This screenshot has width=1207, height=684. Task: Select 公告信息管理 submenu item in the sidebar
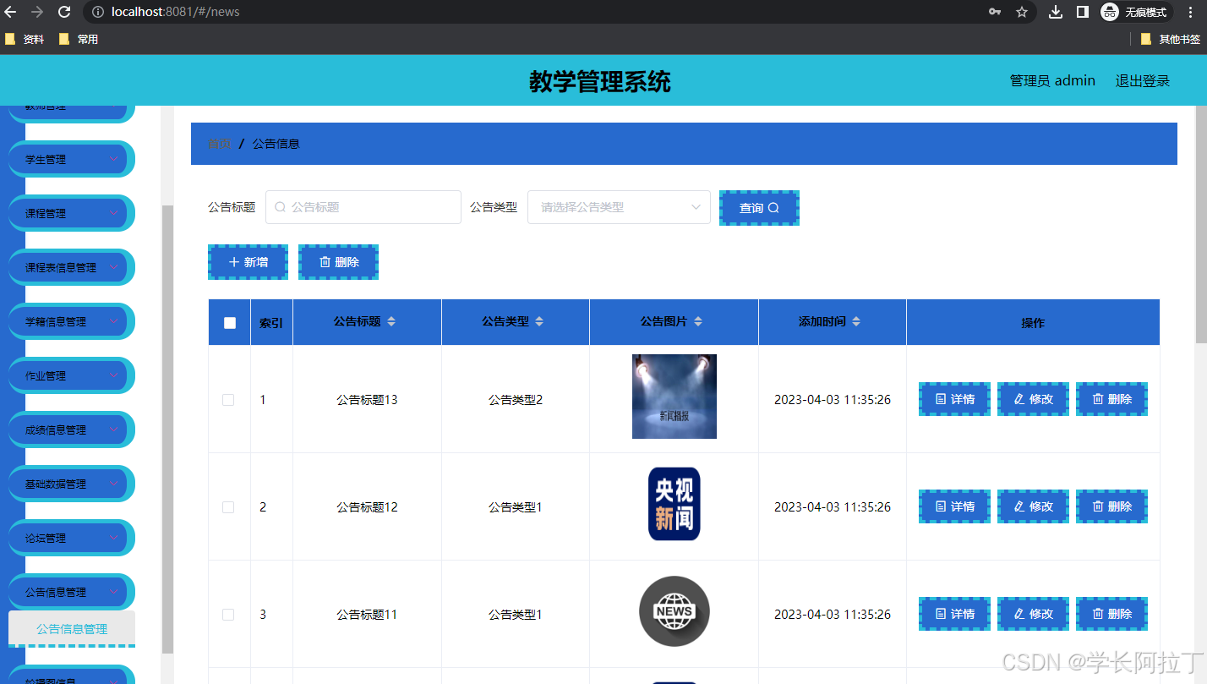(x=71, y=629)
